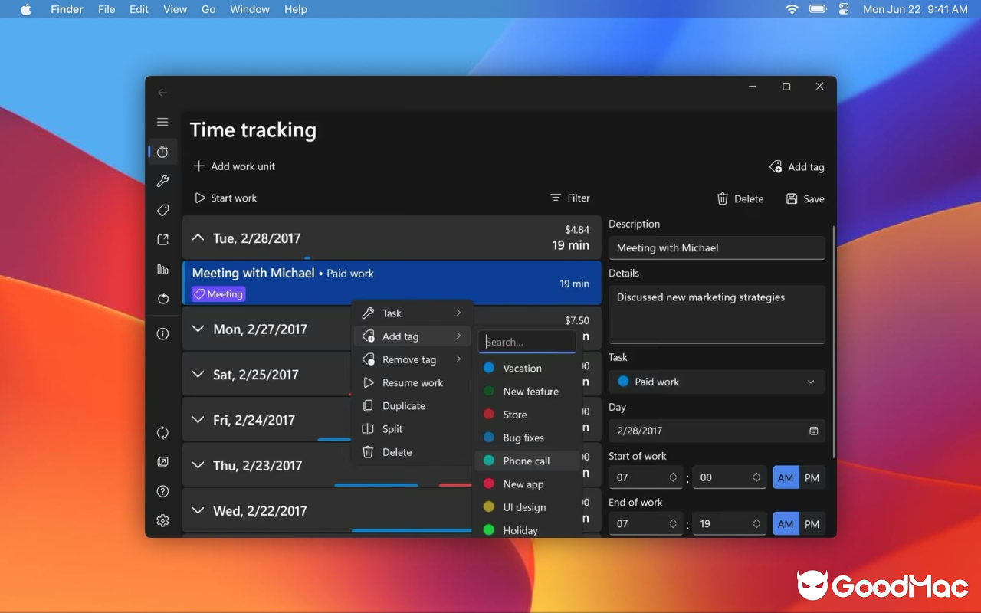
Task: Choose the Phone call tag
Action: click(527, 461)
